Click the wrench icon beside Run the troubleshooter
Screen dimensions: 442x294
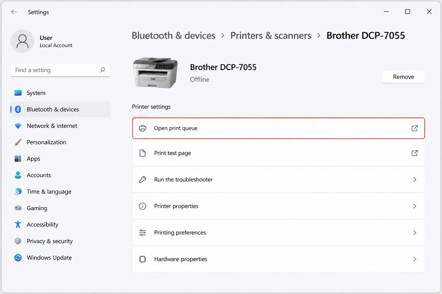click(142, 179)
